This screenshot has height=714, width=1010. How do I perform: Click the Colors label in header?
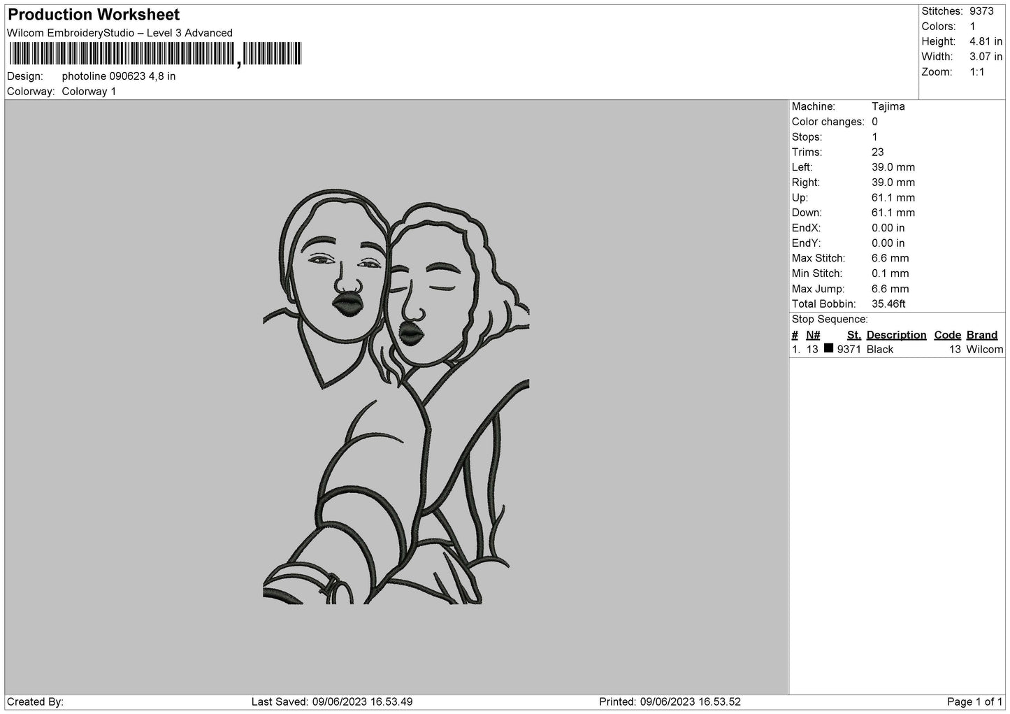point(938,27)
